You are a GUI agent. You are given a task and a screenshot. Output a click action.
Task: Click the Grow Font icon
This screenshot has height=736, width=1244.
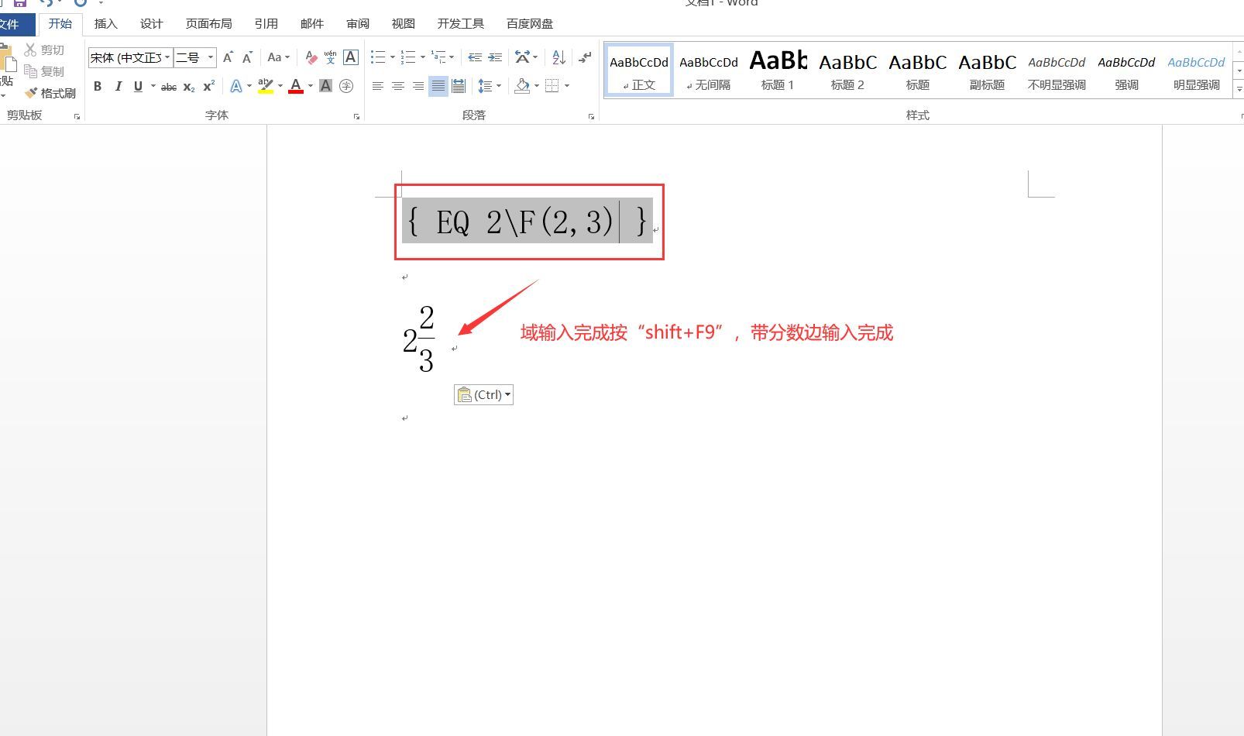228,57
